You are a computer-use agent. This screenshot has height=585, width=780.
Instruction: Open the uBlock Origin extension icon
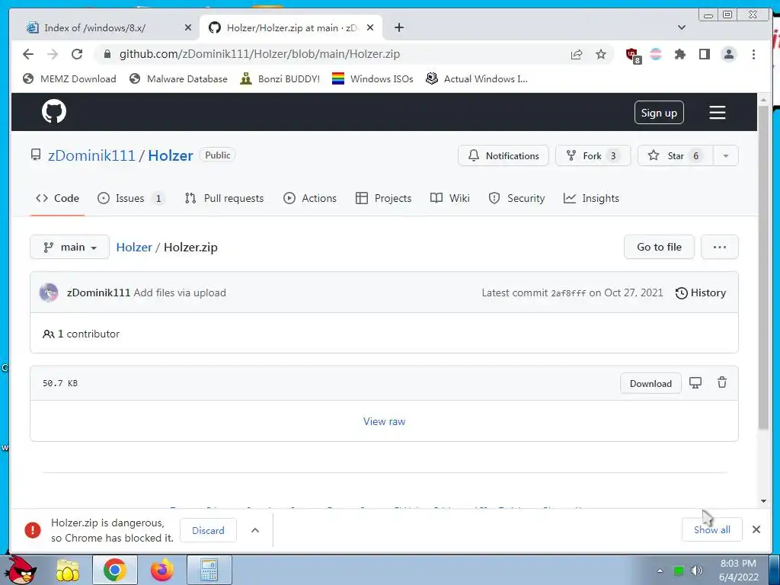633,55
